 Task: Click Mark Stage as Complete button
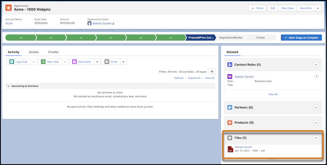coord(301,37)
